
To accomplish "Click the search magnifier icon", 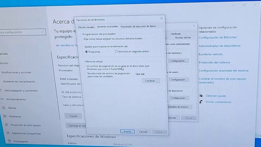I will click(43, 32).
